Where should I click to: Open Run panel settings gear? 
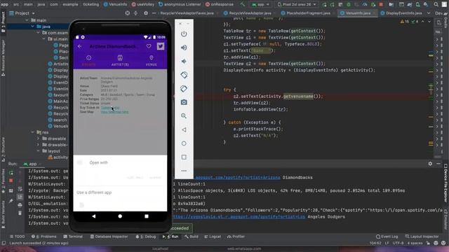430,164
